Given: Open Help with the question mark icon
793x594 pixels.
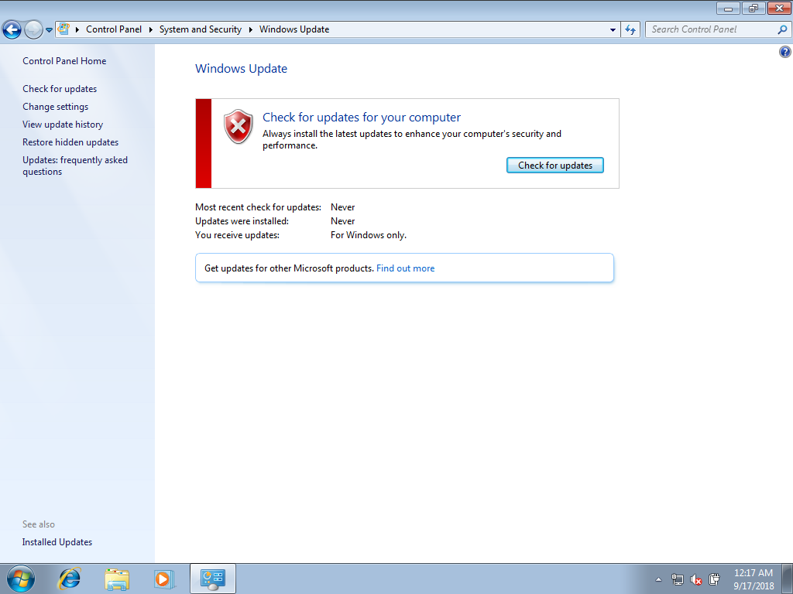Looking at the screenshot, I should tap(785, 52).
